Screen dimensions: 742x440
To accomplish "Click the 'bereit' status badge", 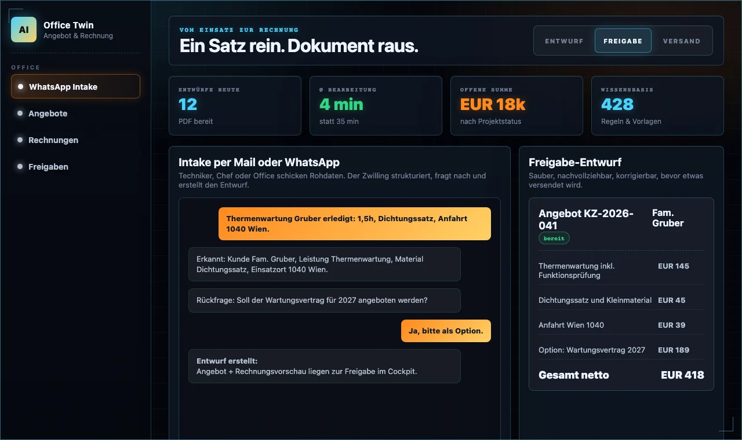I will point(554,239).
